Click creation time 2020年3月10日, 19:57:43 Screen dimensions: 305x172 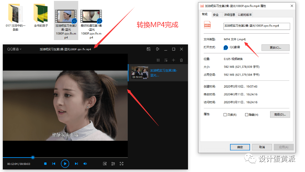click(x=240, y=87)
